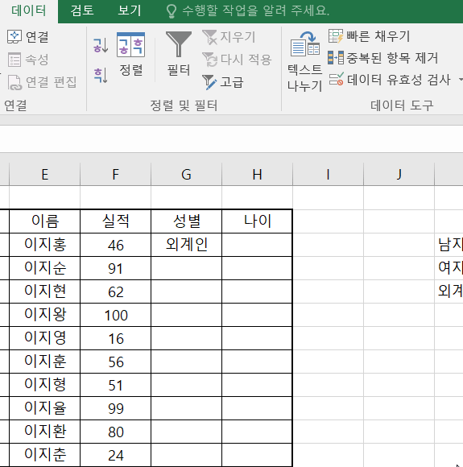Click the 속성 (Properties) icon
This screenshot has height=467, width=463.
(x=14, y=60)
